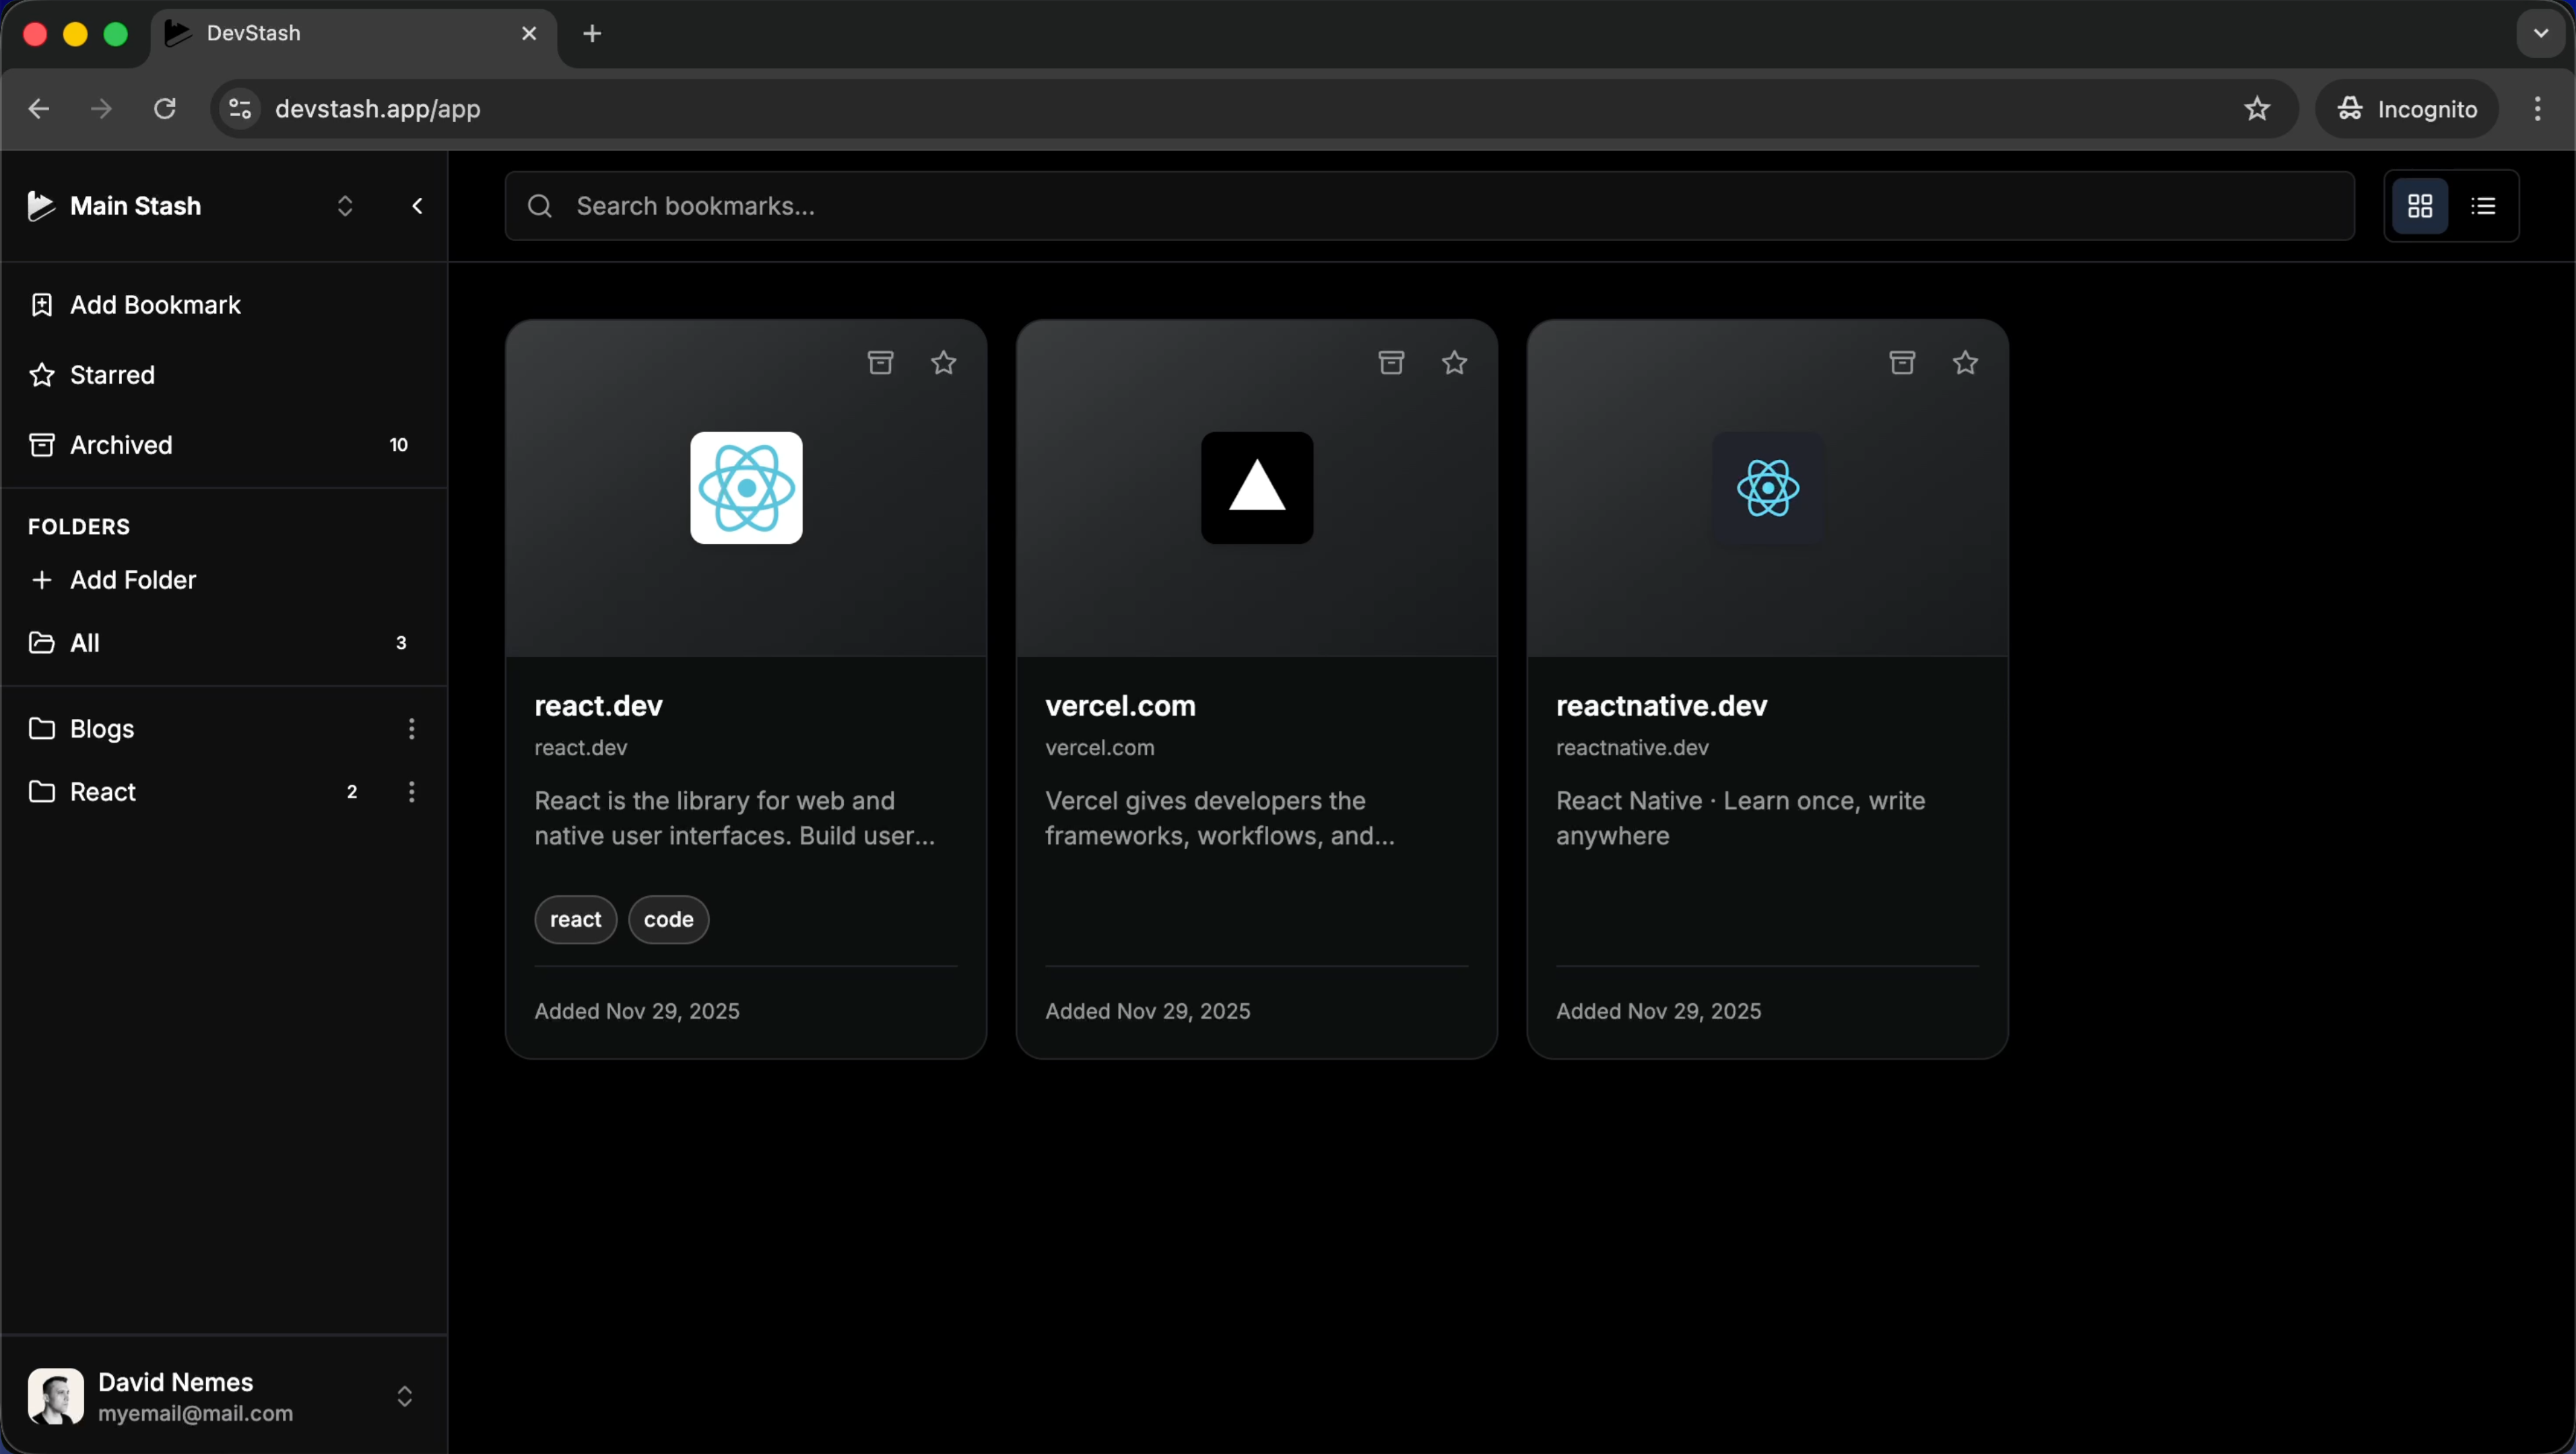This screenshot has width=2576, height=1454.
Task: Click Add Folder button
Action: (x=132, y=580)
